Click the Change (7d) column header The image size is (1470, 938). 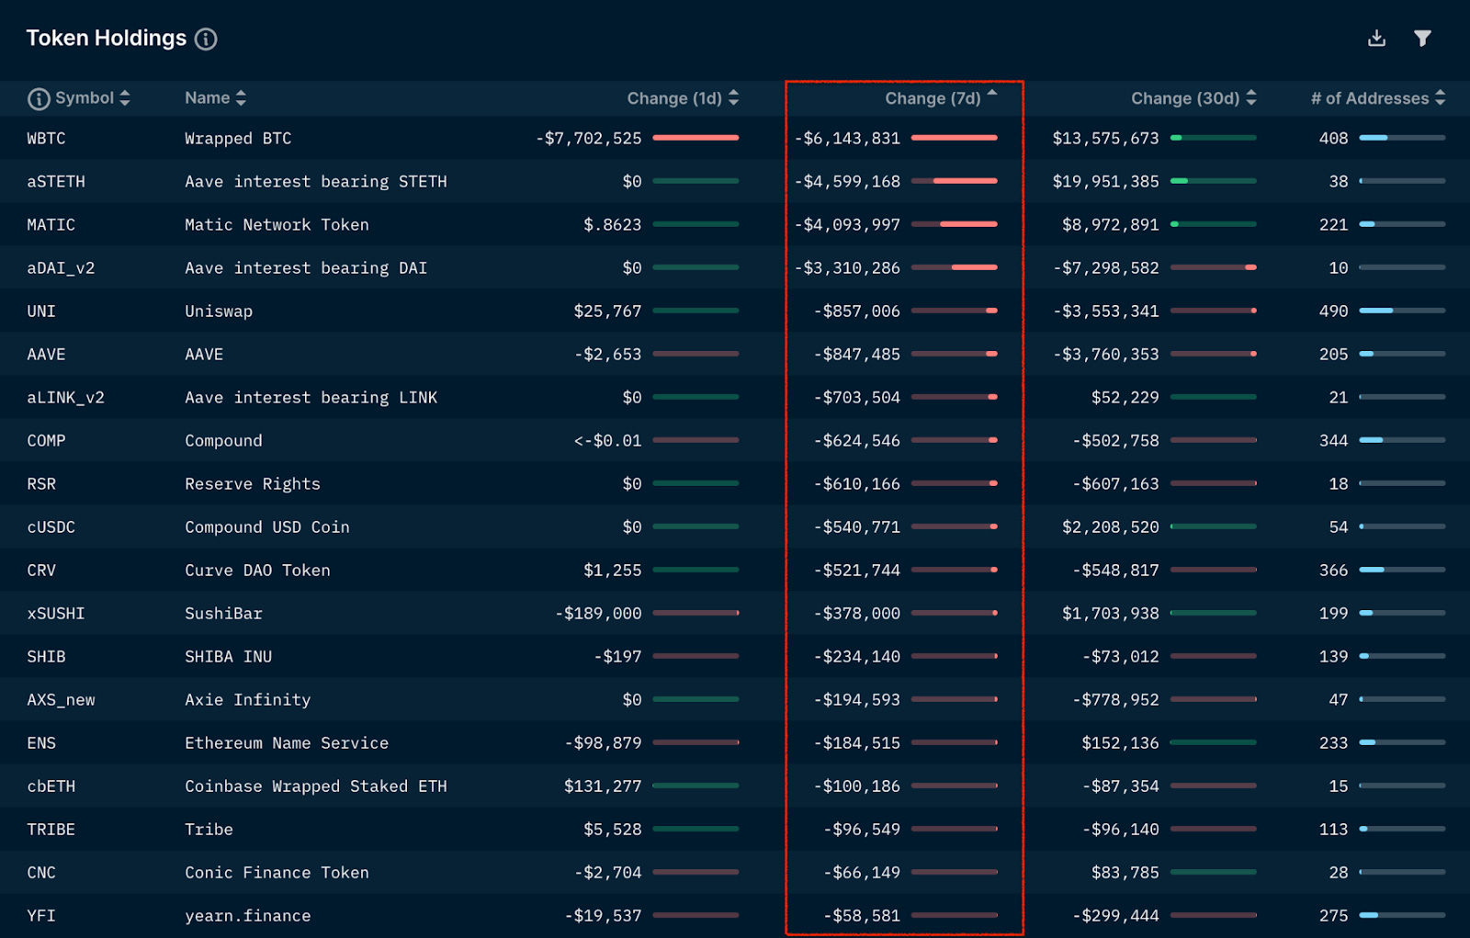933,98
